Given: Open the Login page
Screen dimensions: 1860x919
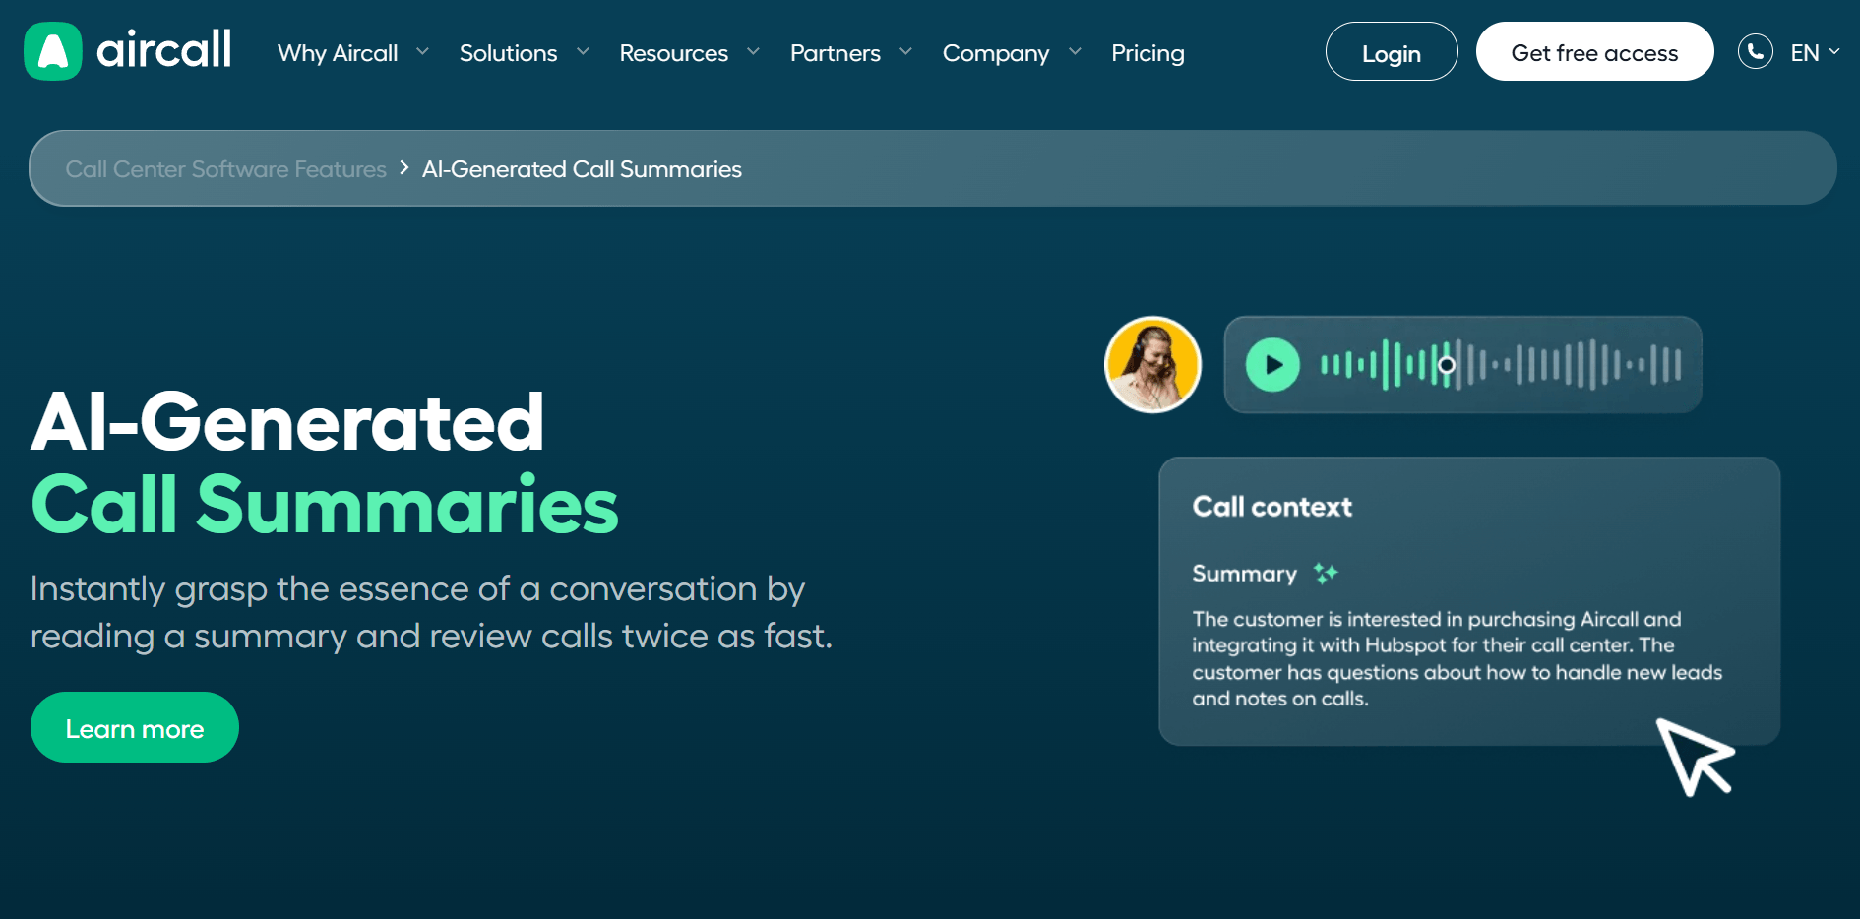Looking at the screenshot, I should (1391, 51).
